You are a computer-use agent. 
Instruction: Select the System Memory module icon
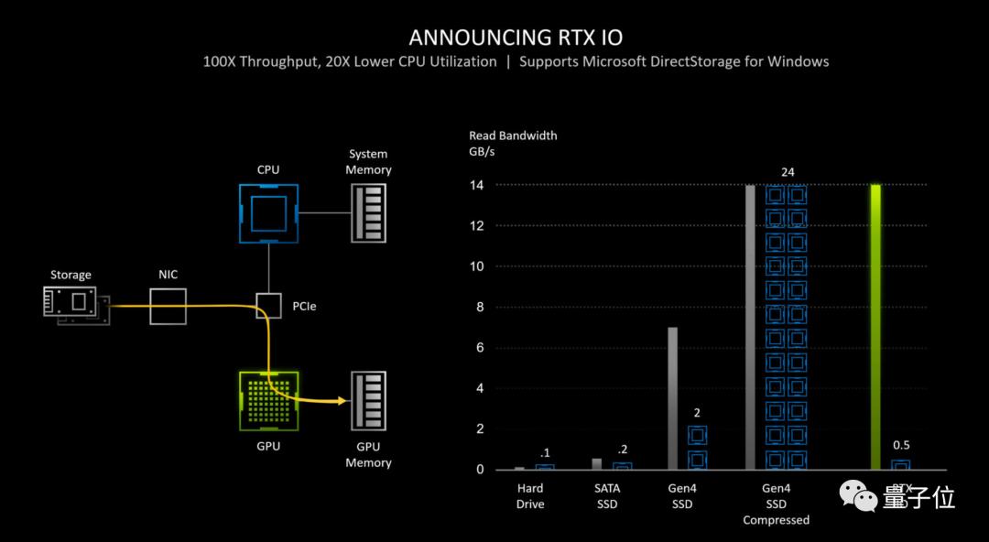368,213
